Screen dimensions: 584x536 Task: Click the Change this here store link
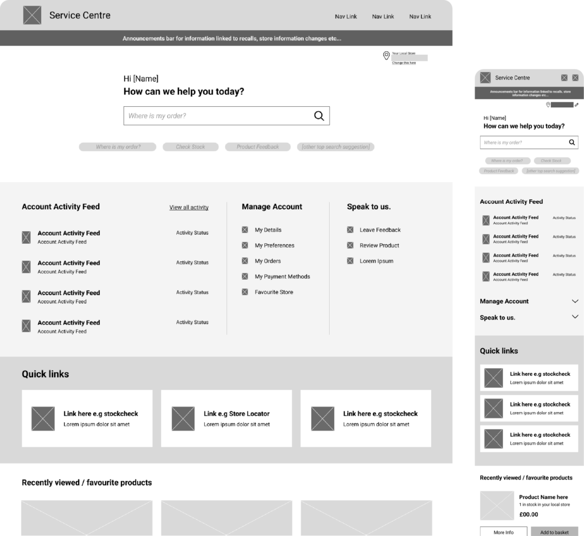pos(404,63)
